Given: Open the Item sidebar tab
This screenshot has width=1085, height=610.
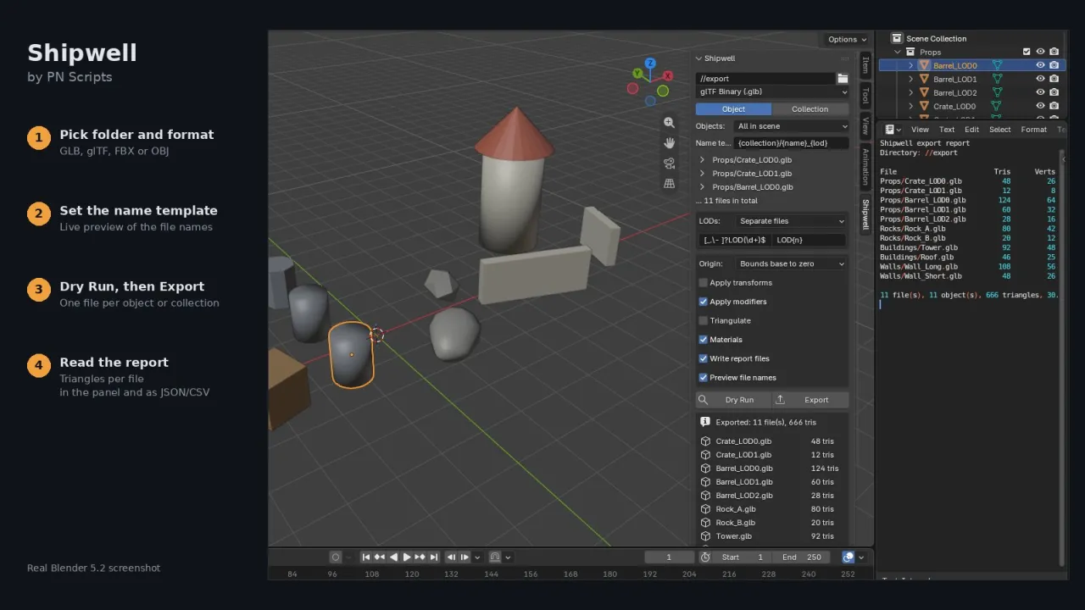Looking at the screenshot, I should [x=865, y=66].
